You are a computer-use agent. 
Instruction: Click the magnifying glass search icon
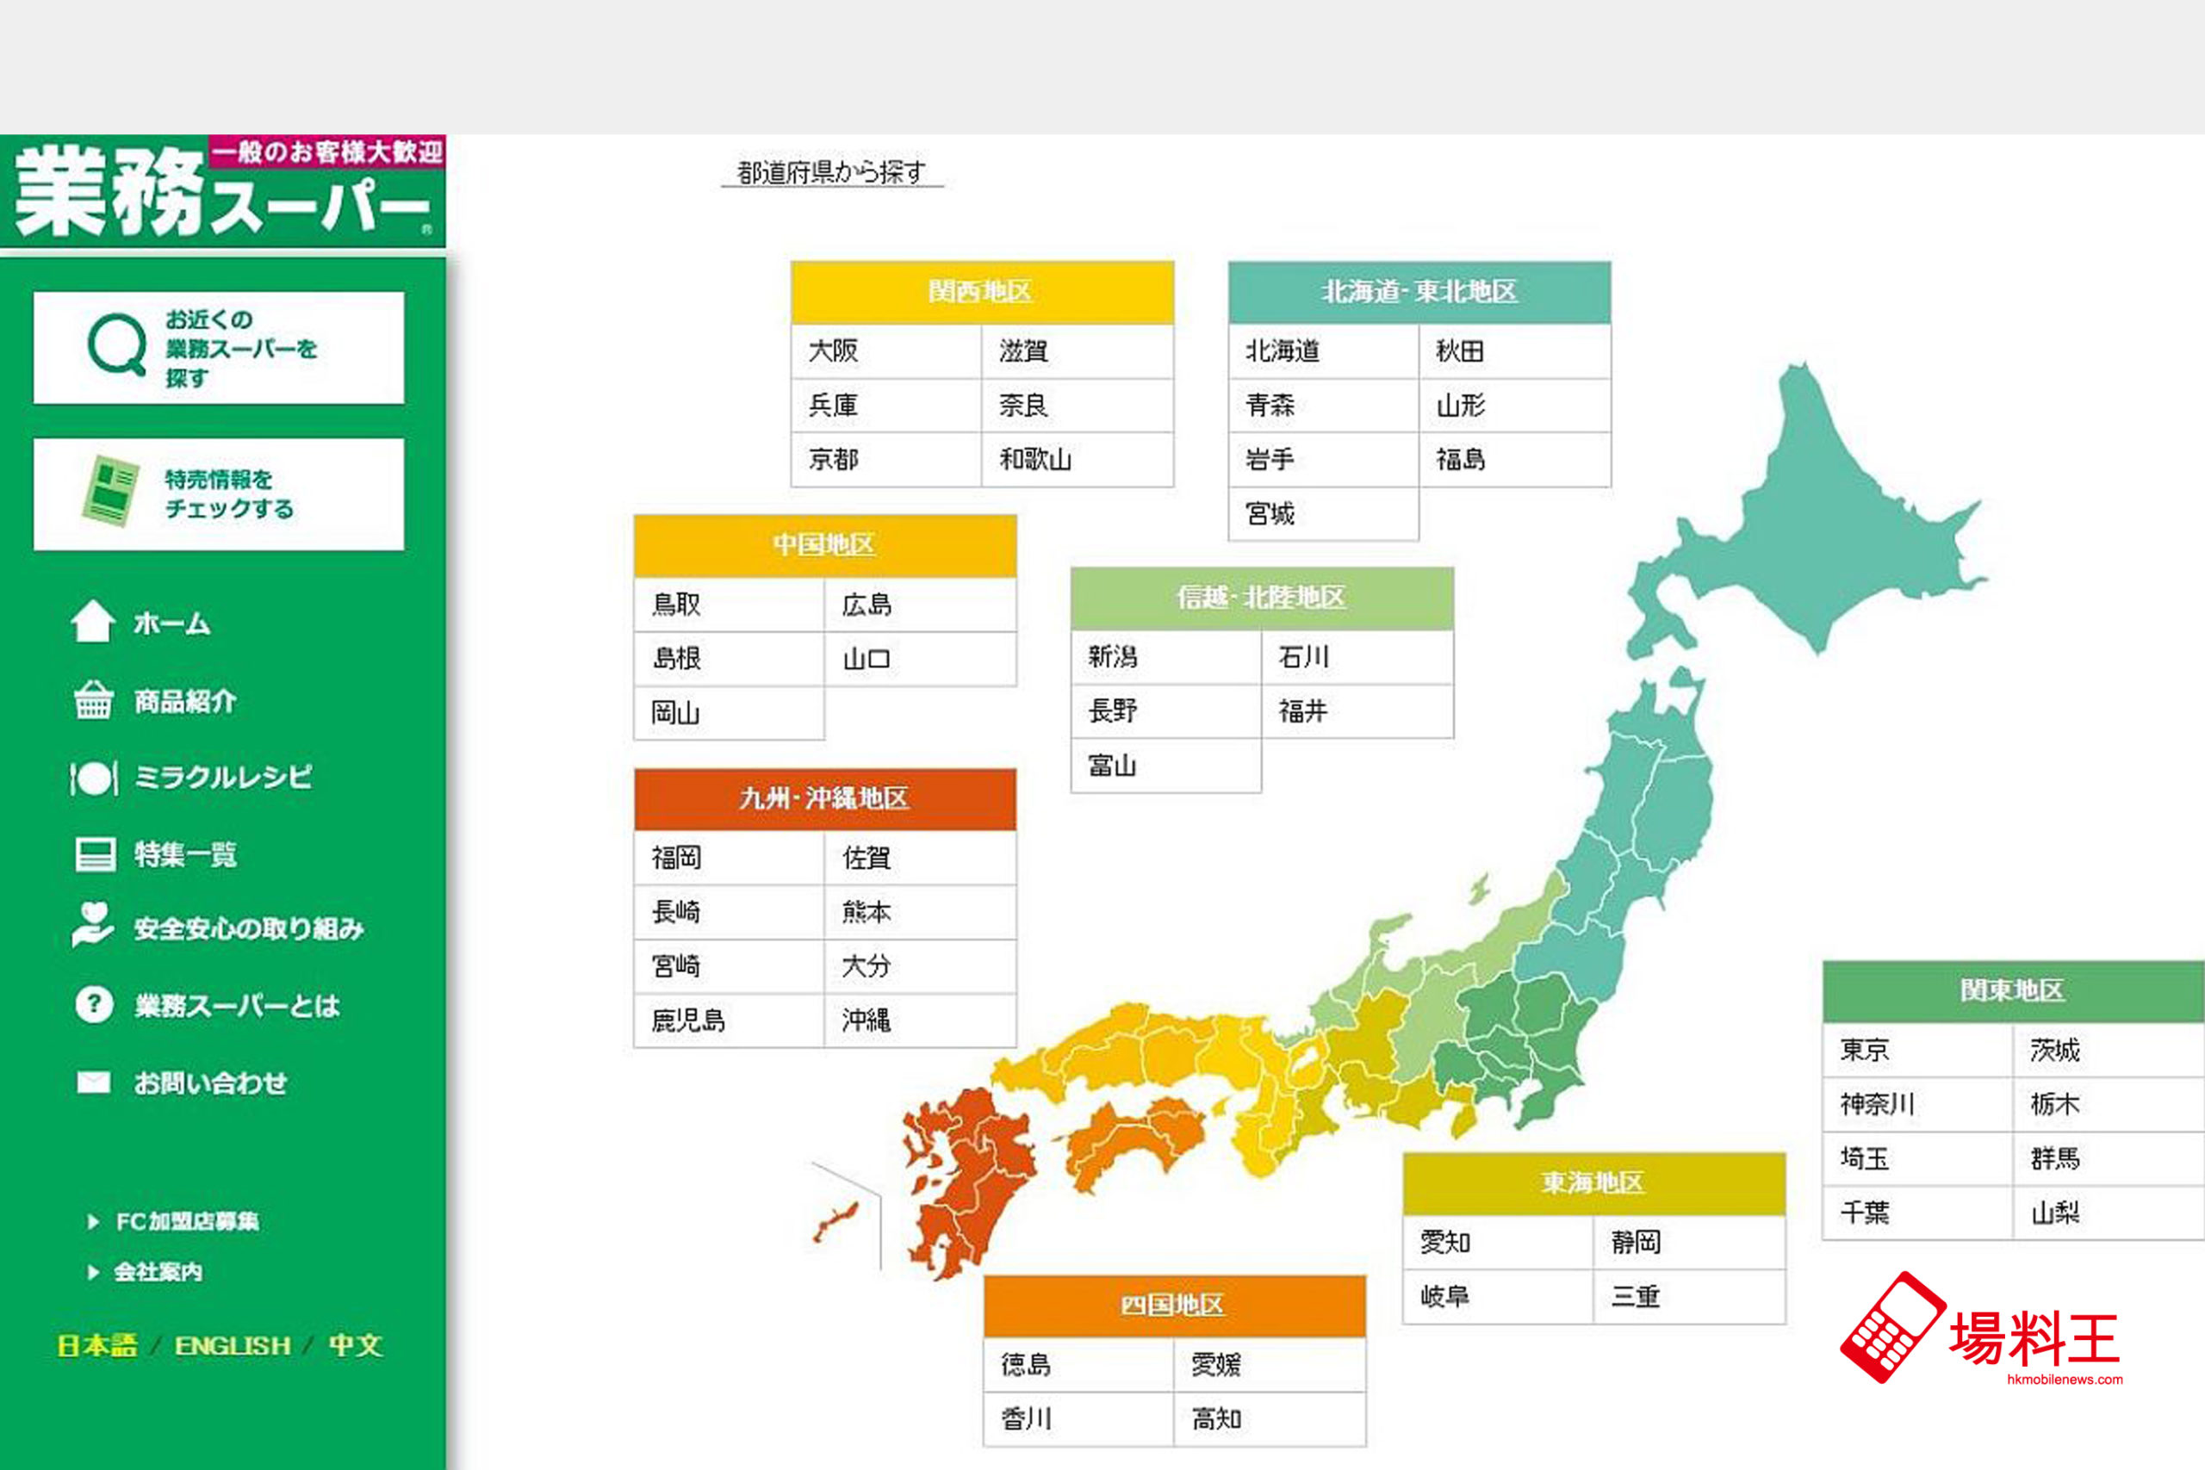pyautogui.click(x=116, y=344)
